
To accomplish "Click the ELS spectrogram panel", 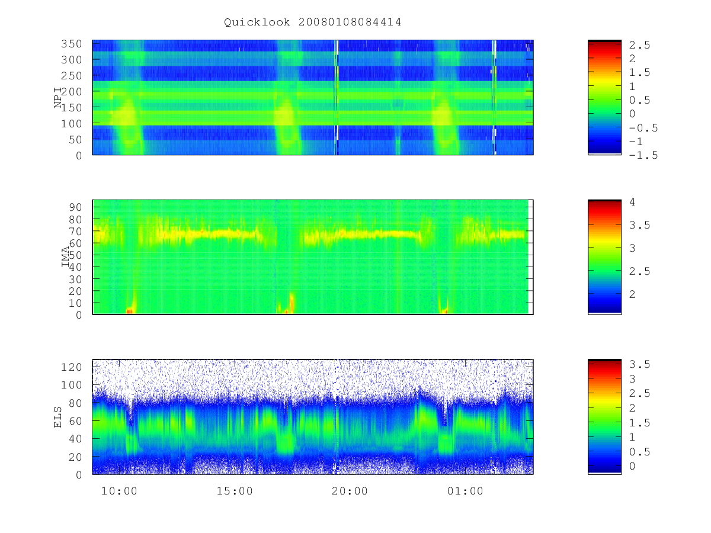I will 313,417.
